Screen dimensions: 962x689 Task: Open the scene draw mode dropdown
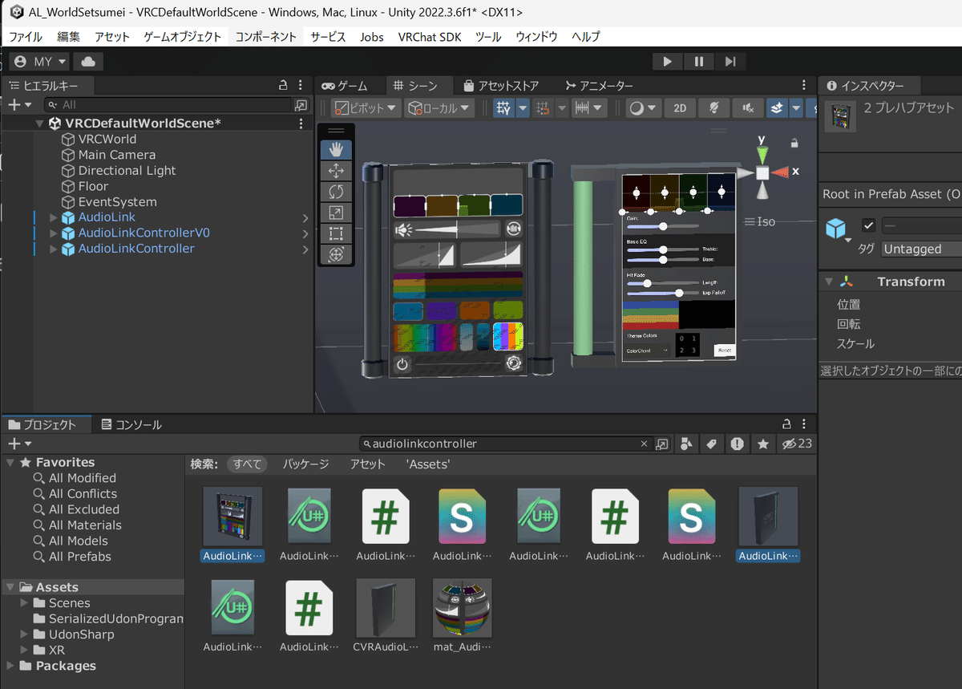click(x=643, y=108)
